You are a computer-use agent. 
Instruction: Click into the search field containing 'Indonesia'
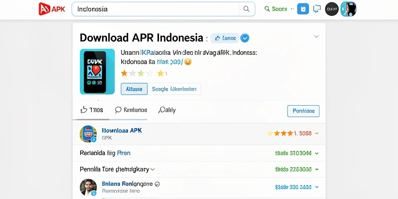coord(155,9)
